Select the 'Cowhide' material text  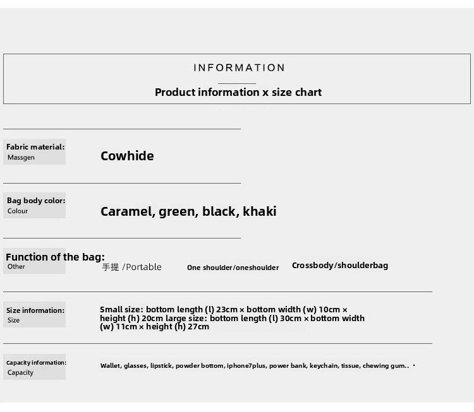(127, 156)
